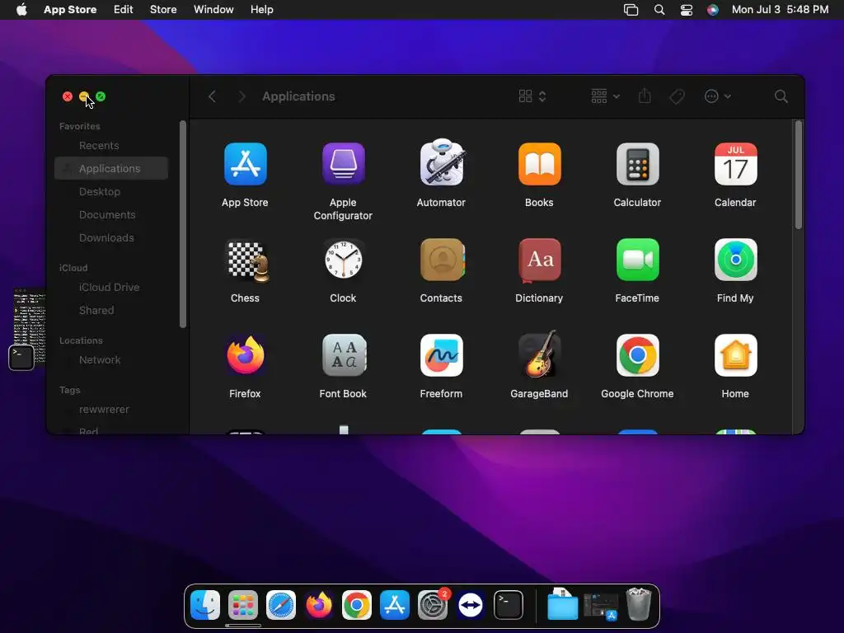Select Network under Locations
The image size is (844, 633).
pyautogui.click(x=111, y=360)
